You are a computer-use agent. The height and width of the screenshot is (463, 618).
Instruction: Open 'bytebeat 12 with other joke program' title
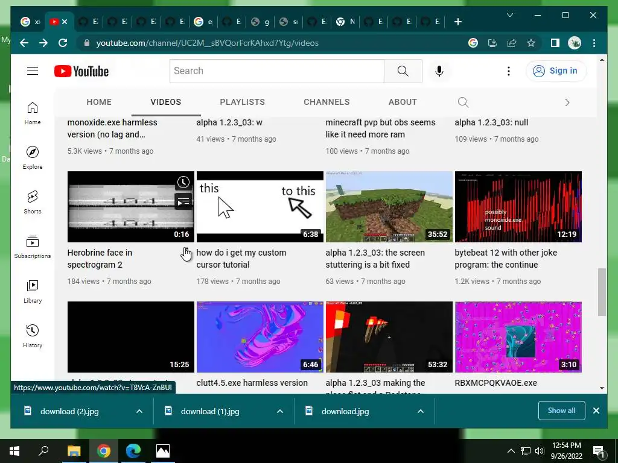tap(506, 259)
